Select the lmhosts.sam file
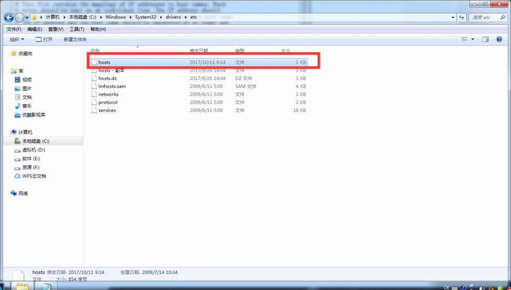Viewport: 511px width, 290px height. point(112,86)
